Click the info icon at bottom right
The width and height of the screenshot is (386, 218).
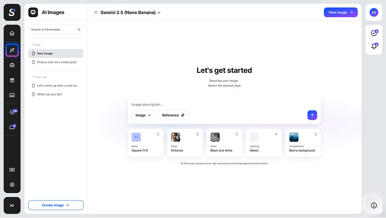373,205
